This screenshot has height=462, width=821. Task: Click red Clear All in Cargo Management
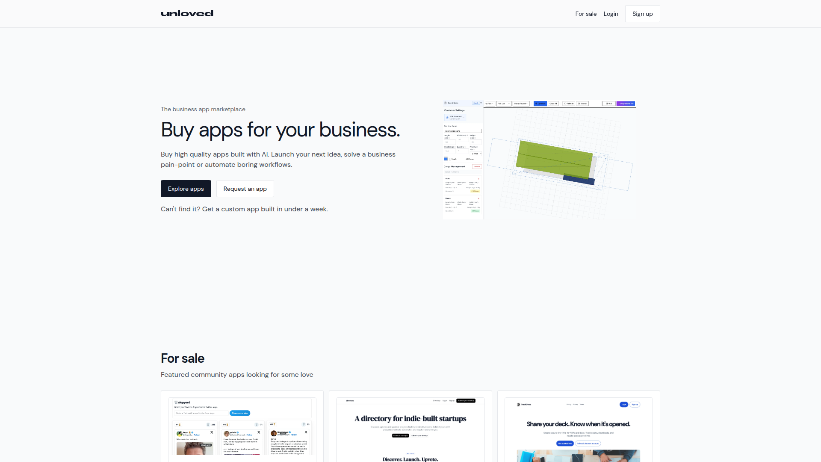click(477, 166)
